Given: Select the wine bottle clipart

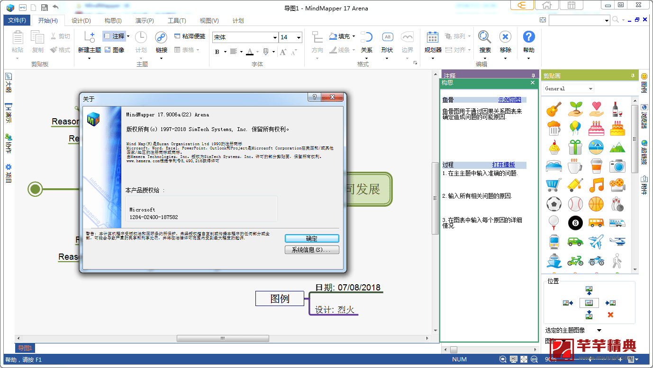Looking at the screenshot, I should [617, 109].
